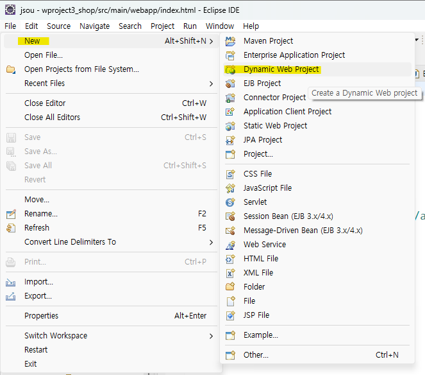Select JPA Project label
The height and width of the screenshot is (375, 425).
263,140
